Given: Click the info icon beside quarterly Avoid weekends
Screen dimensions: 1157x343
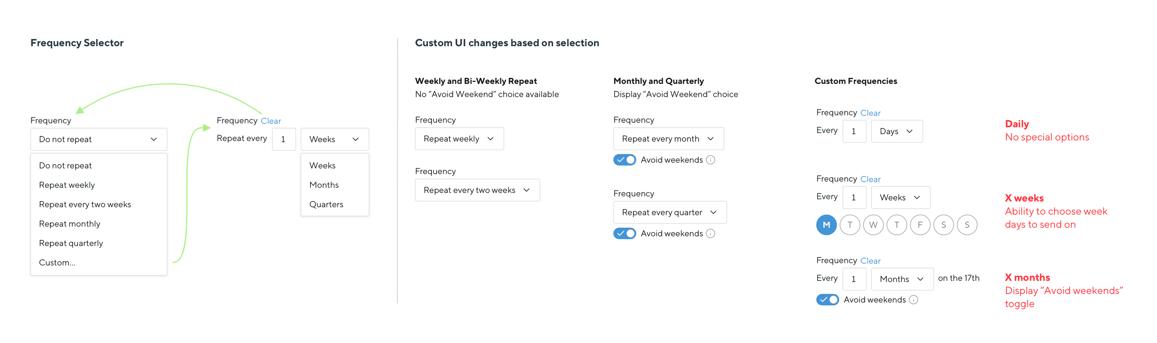Looking at the screenshot, I should click(710, 233).
